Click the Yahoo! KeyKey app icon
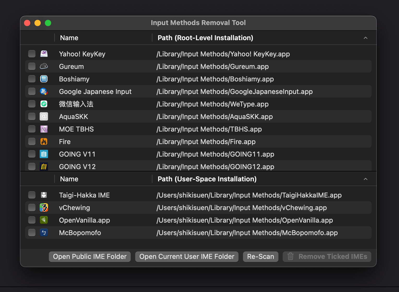399x292 pixels. (44, 54)
